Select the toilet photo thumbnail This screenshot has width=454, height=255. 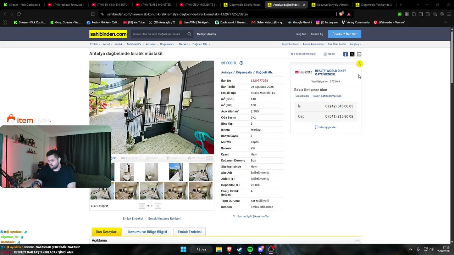coord(151,172)
